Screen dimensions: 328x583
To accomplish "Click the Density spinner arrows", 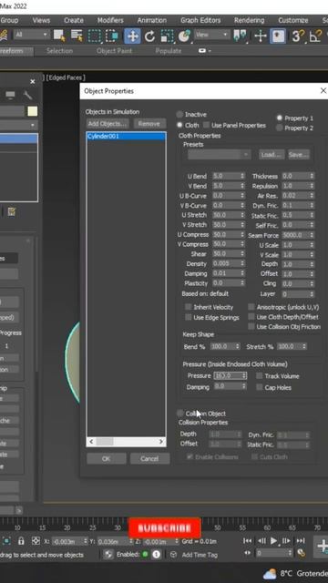I will [x=242, y=263].
